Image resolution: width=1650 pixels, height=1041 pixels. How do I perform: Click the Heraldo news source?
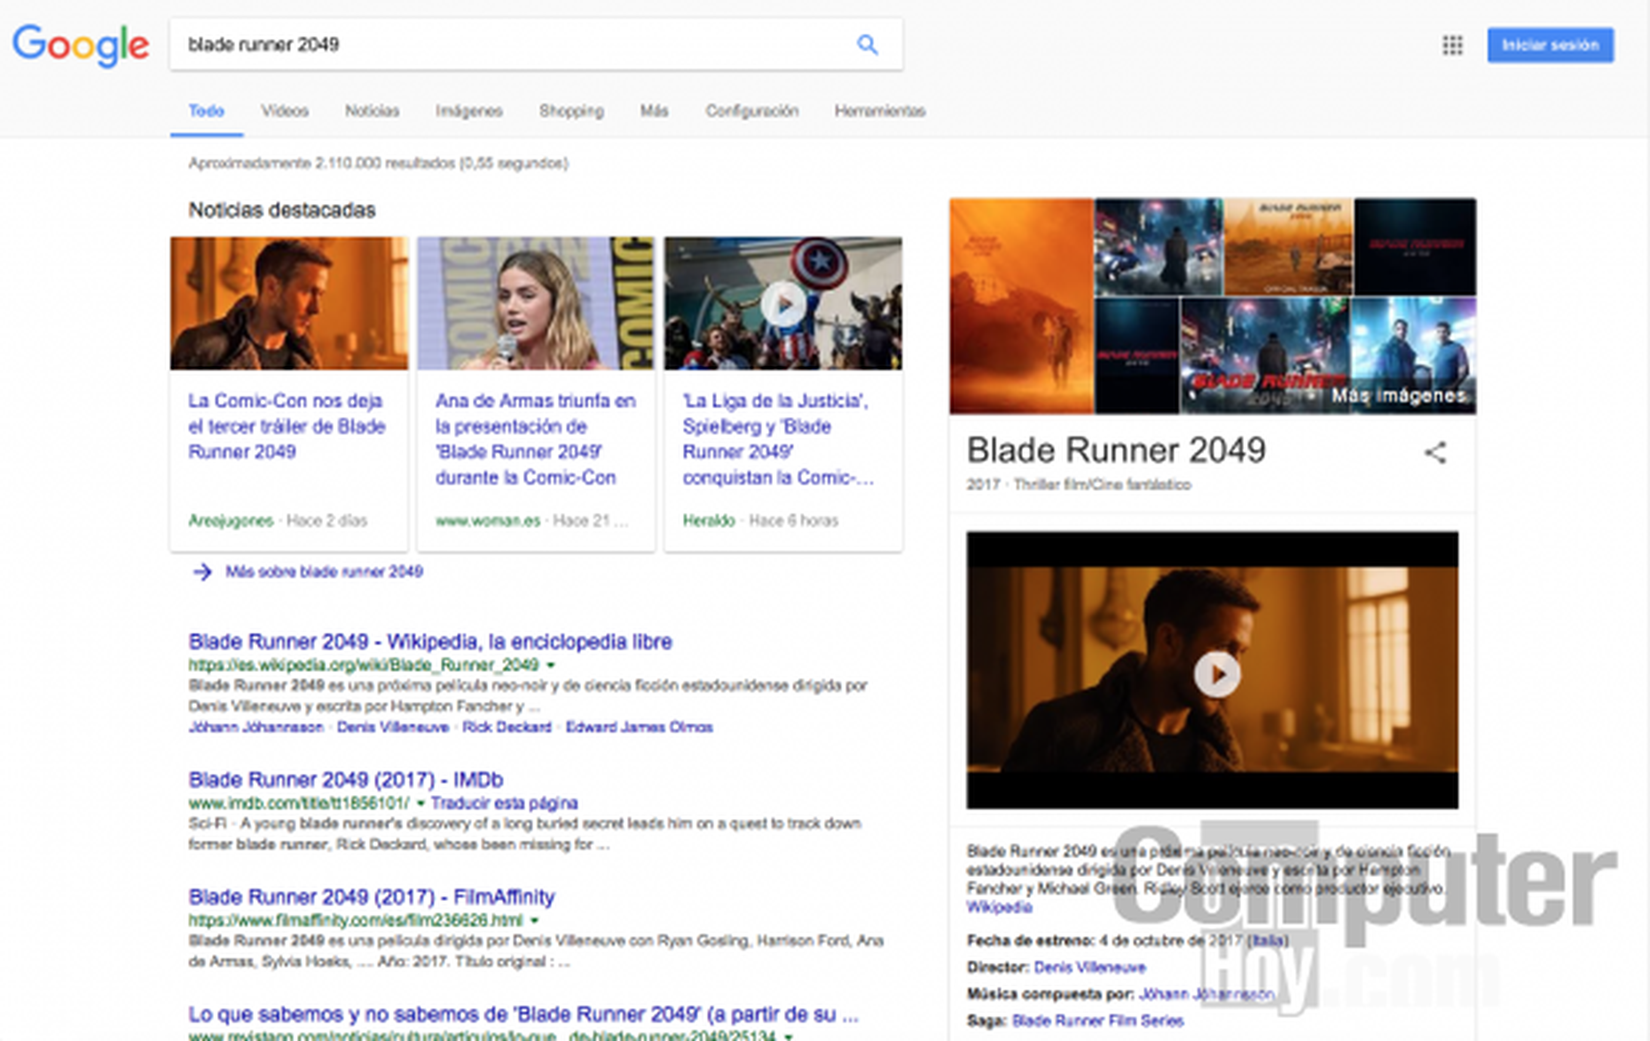click(709, 521)
